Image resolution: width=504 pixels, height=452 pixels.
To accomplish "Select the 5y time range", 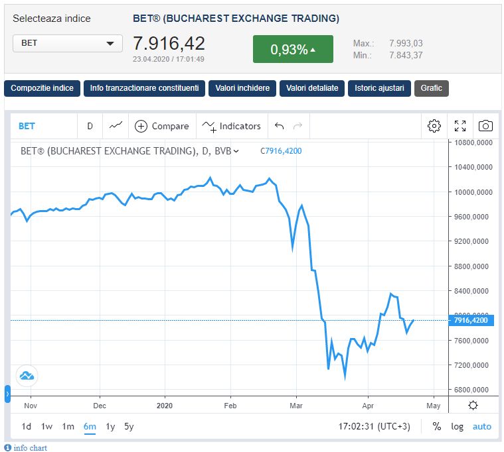I will click(129, 426).
